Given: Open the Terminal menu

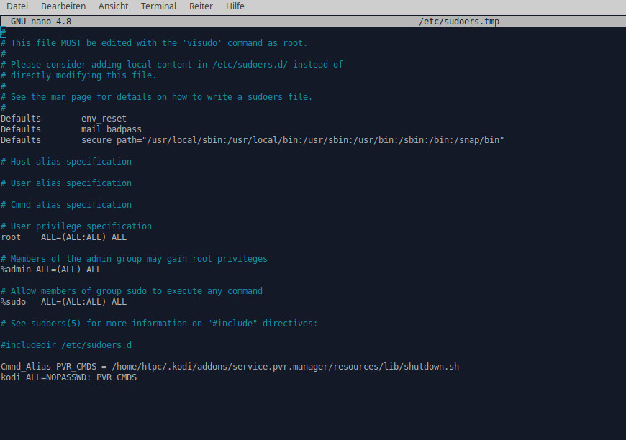Looking at the screenshot, I should click(158, 6).
